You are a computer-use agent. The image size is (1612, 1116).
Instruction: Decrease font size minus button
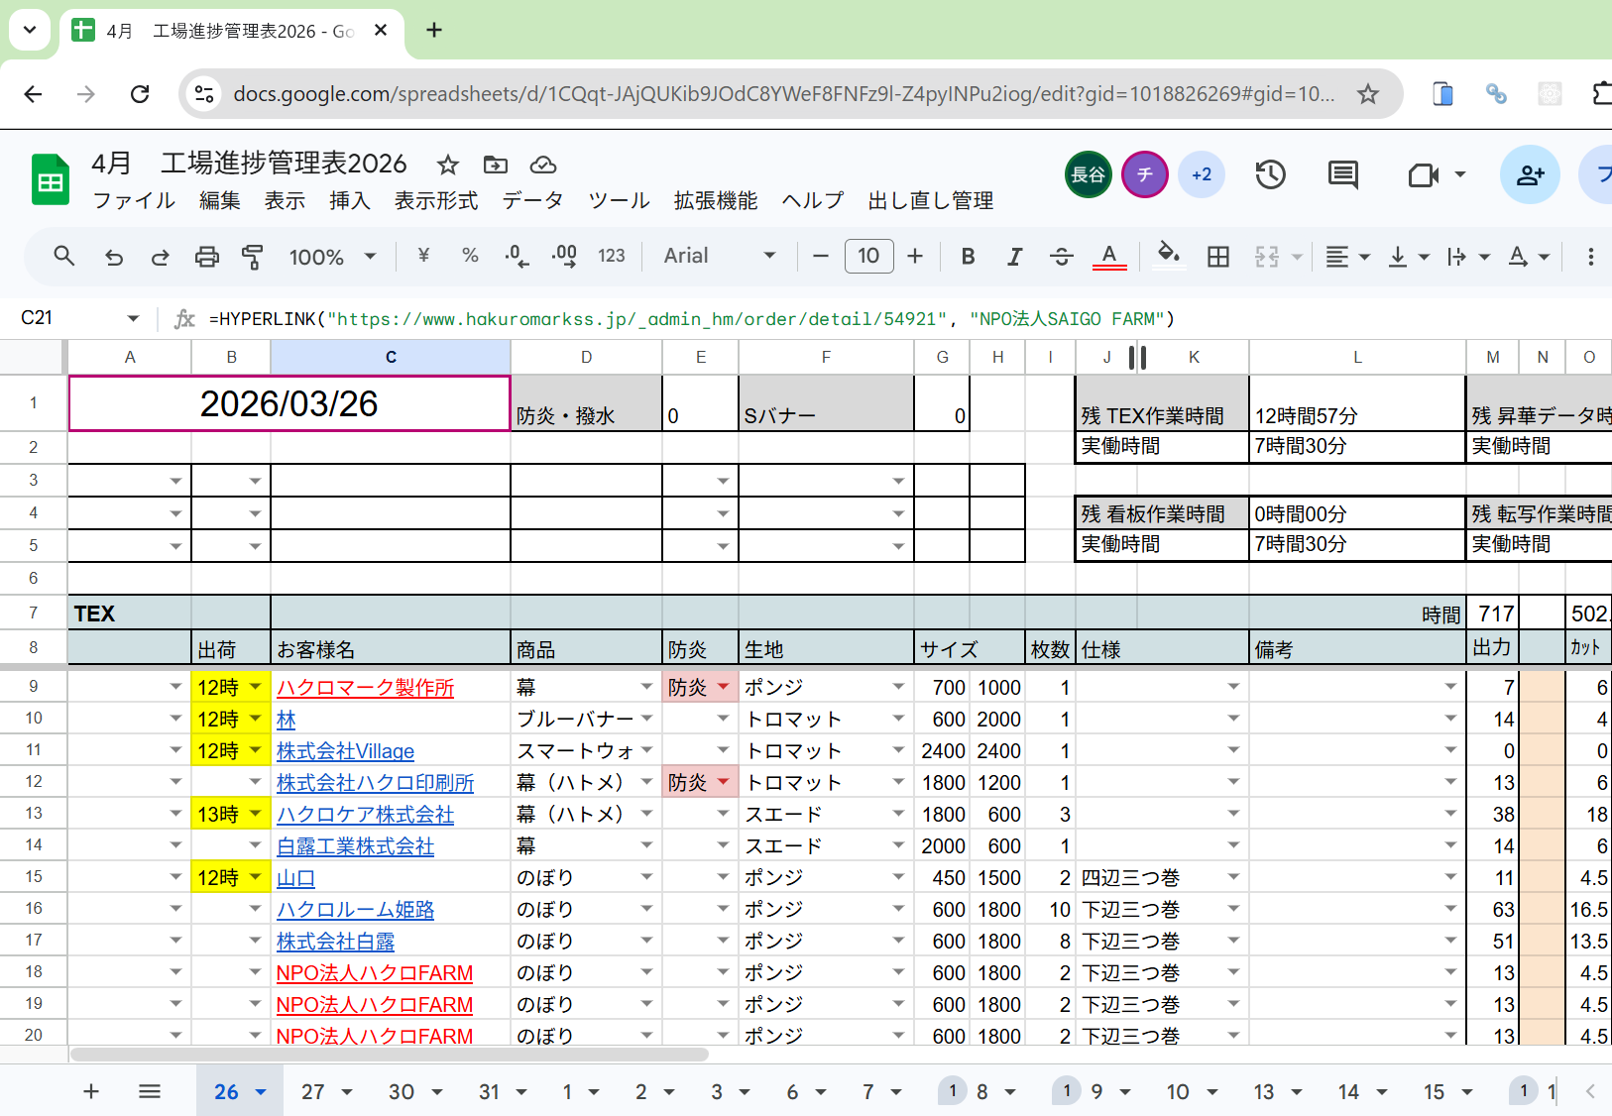tap(820, 256)
